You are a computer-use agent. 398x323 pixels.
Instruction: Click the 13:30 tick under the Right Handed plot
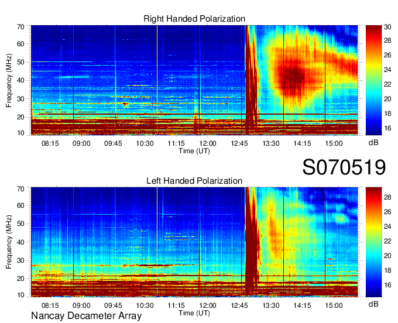(x=271, y=143)
